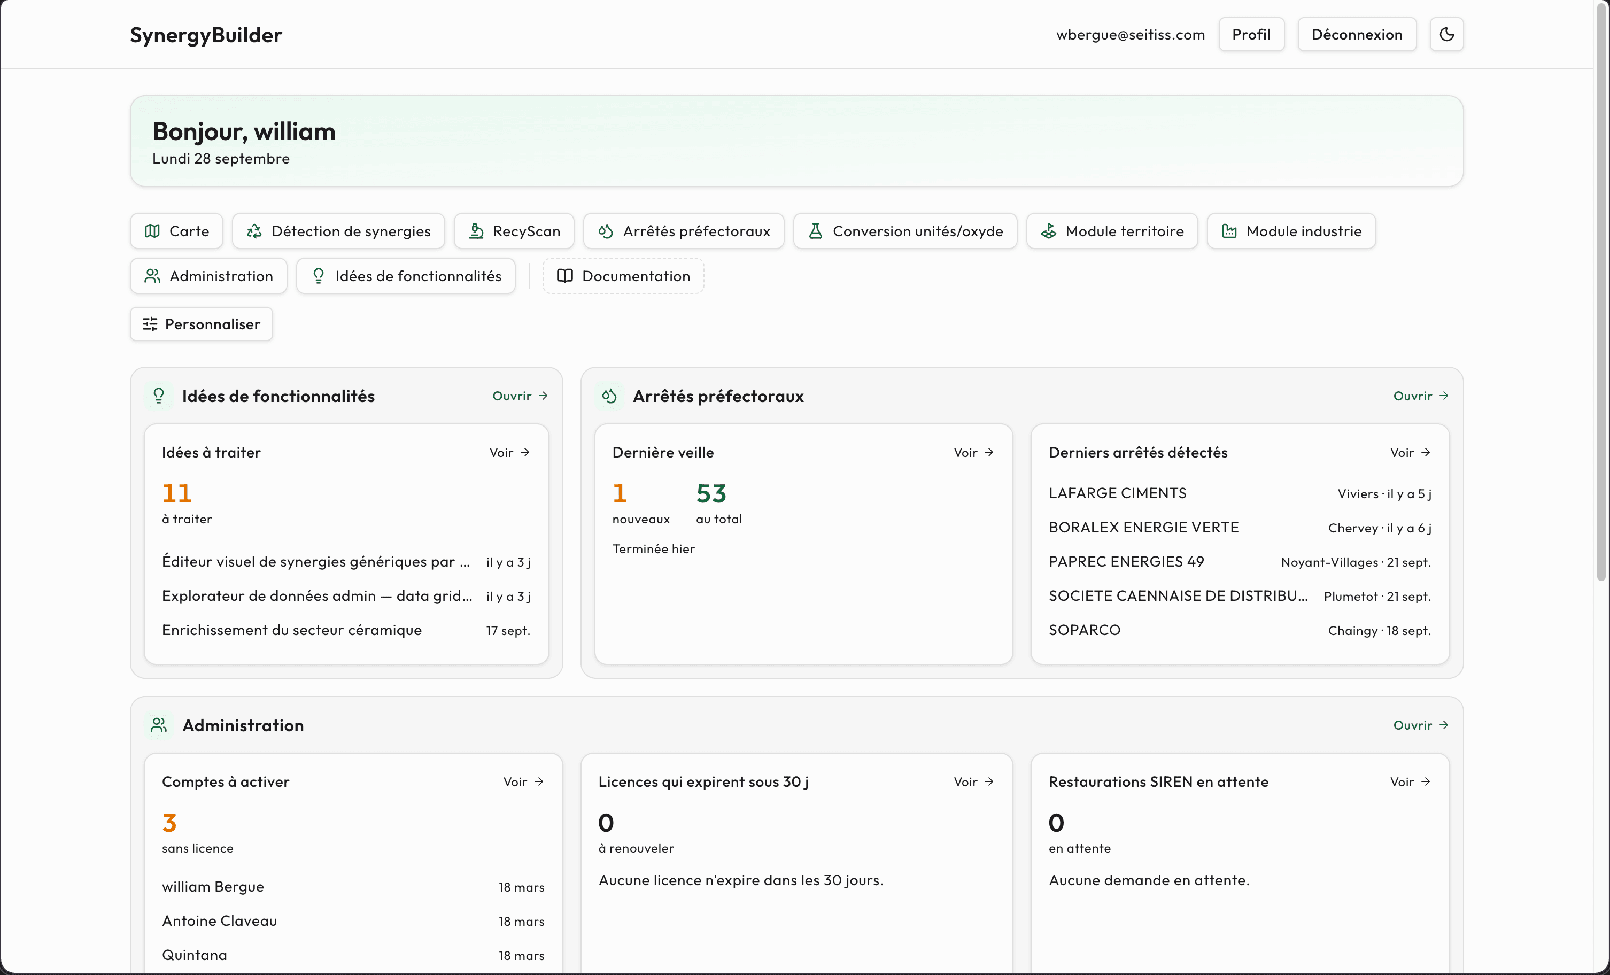Click Voir on Comptes à activer card
This screenshot has width=1610, height=975.
[523, 782]
